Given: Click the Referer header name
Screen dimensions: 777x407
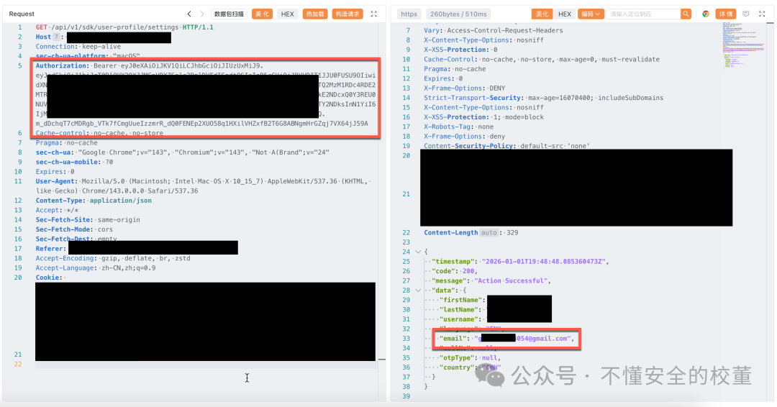Looking at the screenshot, I should pos(50,249).
